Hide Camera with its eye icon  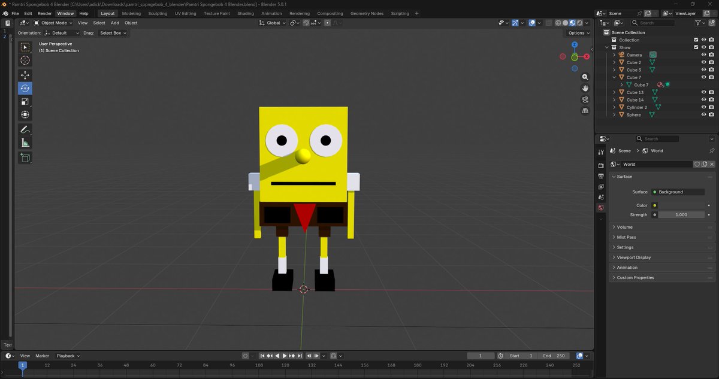click(704, 55)
